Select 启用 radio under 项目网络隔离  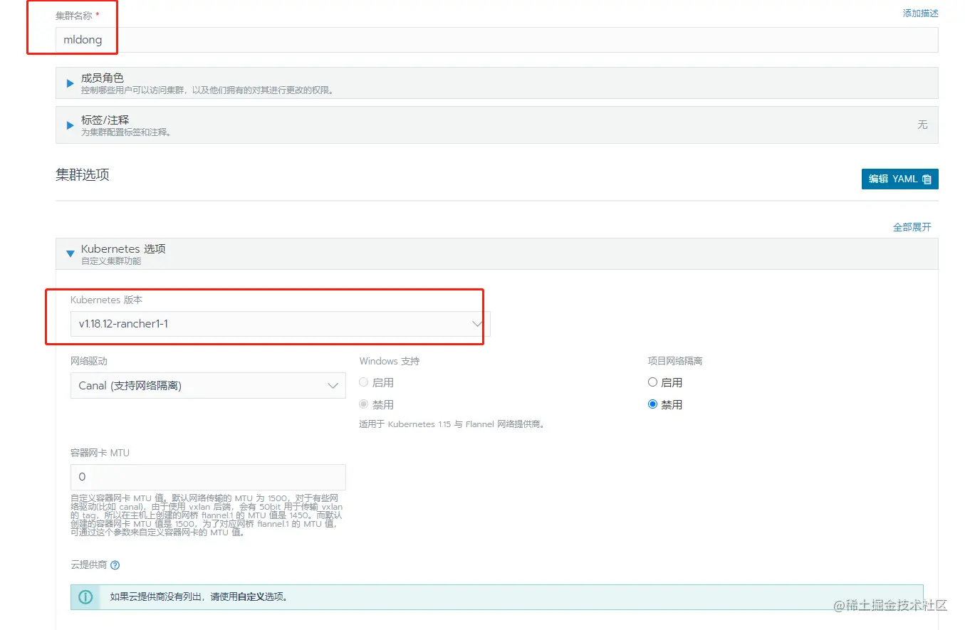(x=652, y=382)
